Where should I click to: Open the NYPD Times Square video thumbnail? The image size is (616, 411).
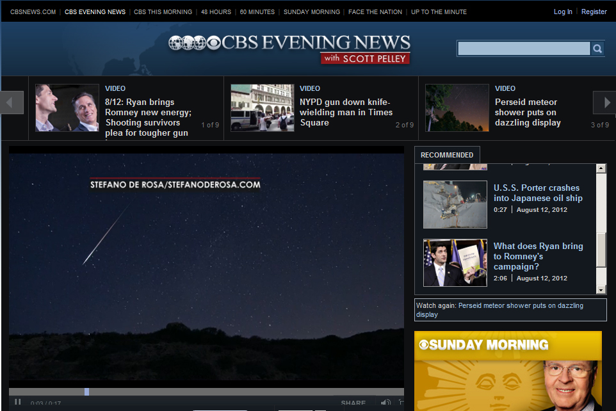[262, 108]
